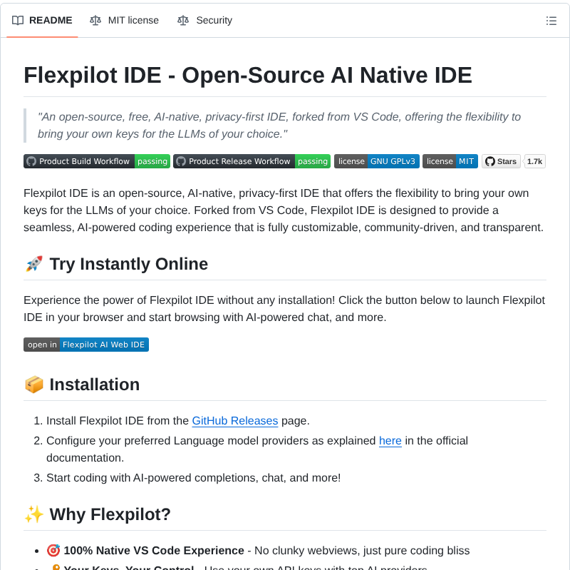Switch to the README tab
Viewport: 570px width, 570px height.
tap(50, 21)
